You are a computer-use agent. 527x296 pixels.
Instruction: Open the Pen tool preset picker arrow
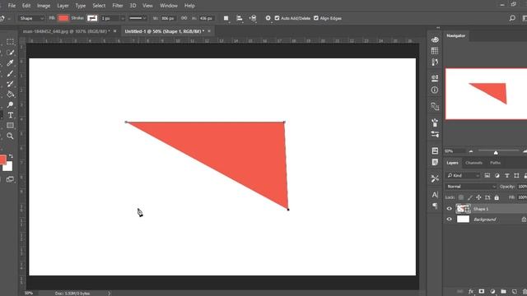9,18
